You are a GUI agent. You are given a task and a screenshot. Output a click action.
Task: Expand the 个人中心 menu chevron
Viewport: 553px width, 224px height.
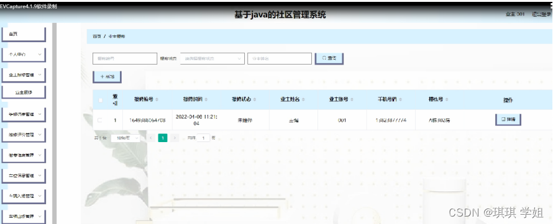pos(40,55)
